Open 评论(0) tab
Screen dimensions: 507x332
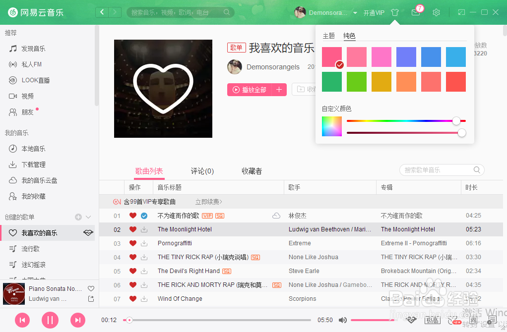coord(202,171)
